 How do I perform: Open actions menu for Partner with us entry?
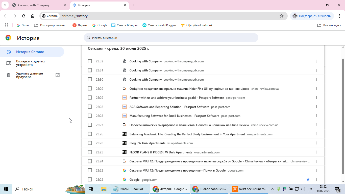(316, 98)
